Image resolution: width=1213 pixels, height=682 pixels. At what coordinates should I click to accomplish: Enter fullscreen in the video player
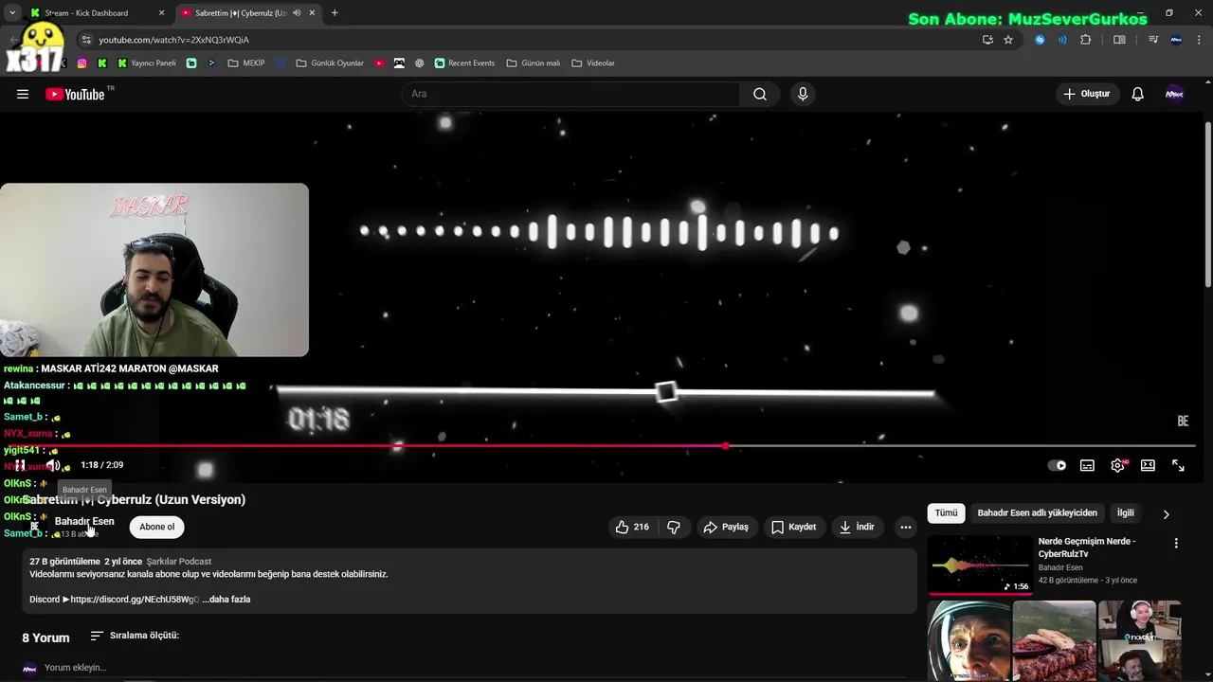[x=1178, y=465]
